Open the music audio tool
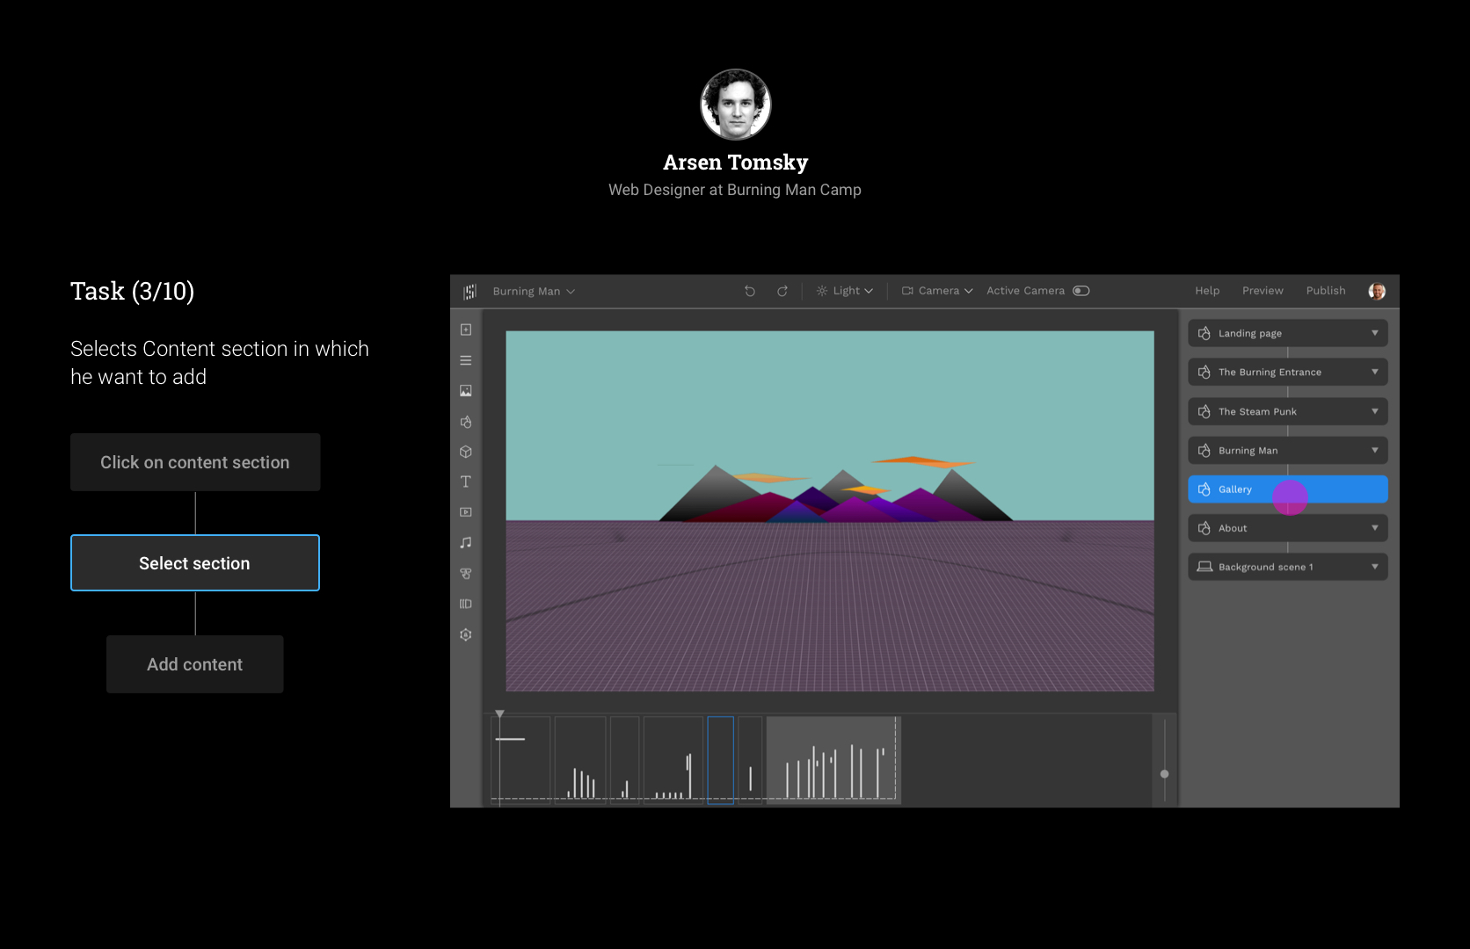This screenshot has height=949, width=1470. click(466, 543)
